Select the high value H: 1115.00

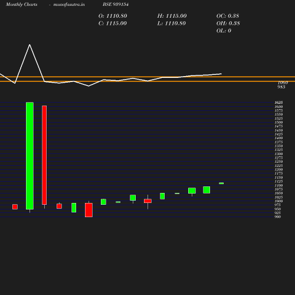pyautogui.click(x=172, y=16)
